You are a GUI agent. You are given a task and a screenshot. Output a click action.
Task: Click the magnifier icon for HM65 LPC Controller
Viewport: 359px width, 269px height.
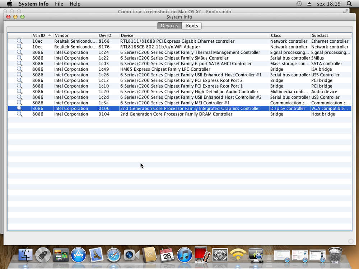(x=19, y=69)
